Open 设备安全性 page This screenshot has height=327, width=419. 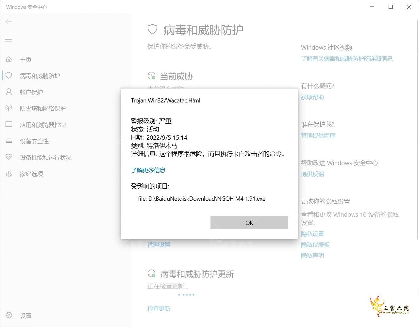tap(34, 141)
